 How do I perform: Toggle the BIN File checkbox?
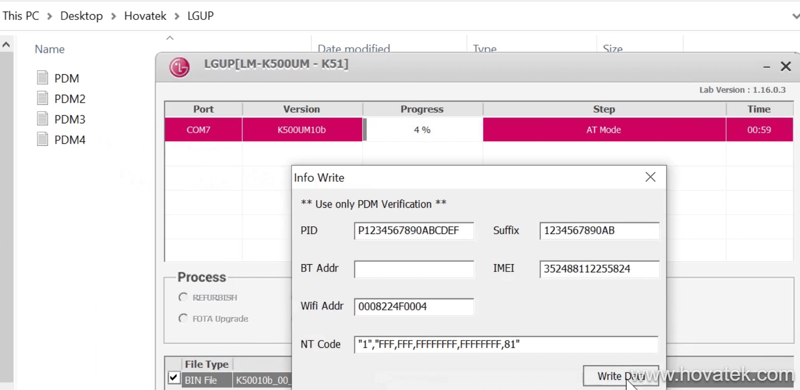[174, 378]
